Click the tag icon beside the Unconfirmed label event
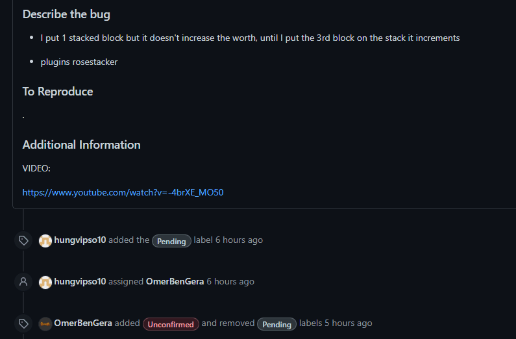The image size is (516, 339). tap(23, 323)
